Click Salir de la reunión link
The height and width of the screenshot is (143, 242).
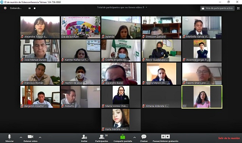click(x=229, y=138)
